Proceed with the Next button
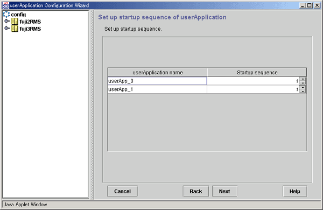The image size is (323, 210). click(224, 191)
